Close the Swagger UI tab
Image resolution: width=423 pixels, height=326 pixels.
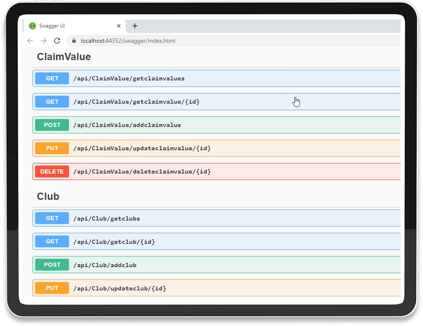pos(119,26)
